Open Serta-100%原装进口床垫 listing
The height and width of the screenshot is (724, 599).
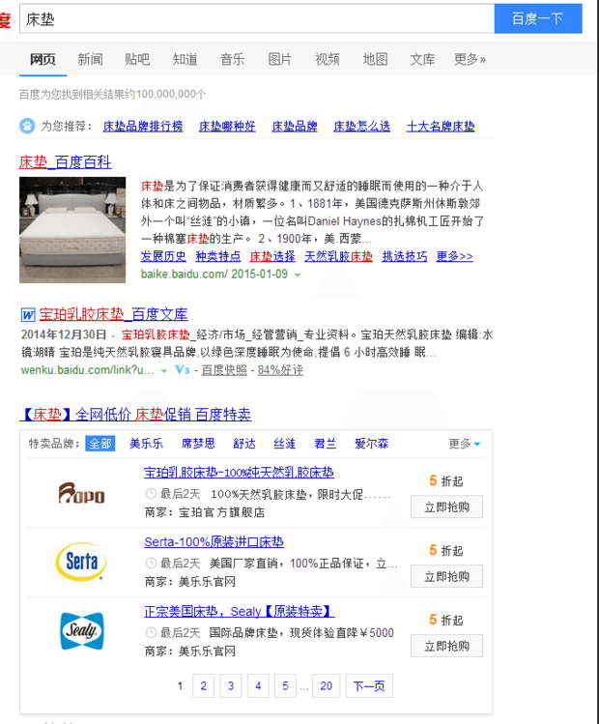pyautogui.click(x=214, y=541)
